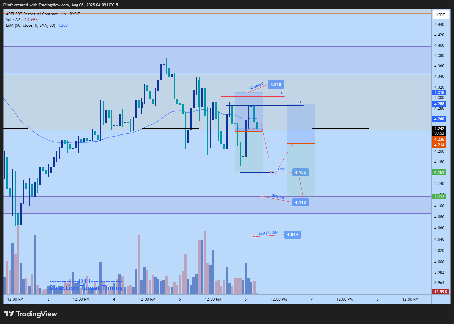The height and width of the screenshot is (324, 454).
Task: Click the orange 4.236 price axis tag
Action: tap(439, 139)
